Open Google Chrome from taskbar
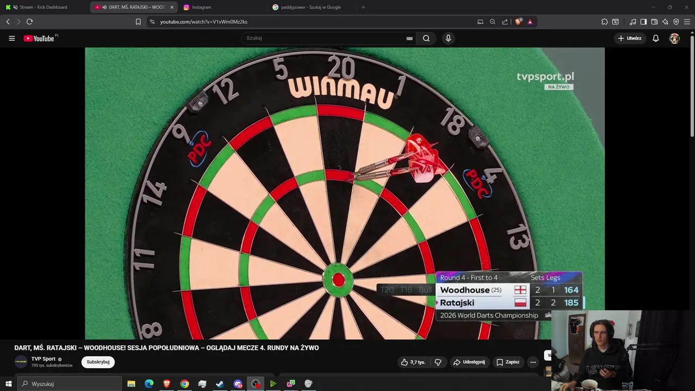Viewport: 695px width, 391px height. pyautogui.click(x=185, y=384)
